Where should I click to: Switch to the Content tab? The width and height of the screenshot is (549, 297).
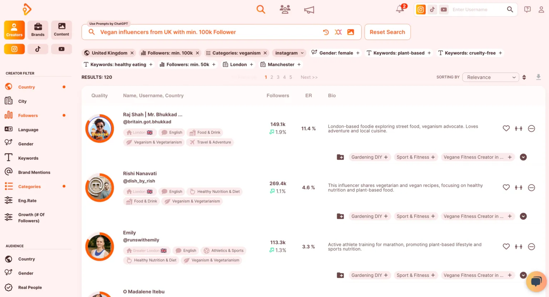[x=61, y=30]
